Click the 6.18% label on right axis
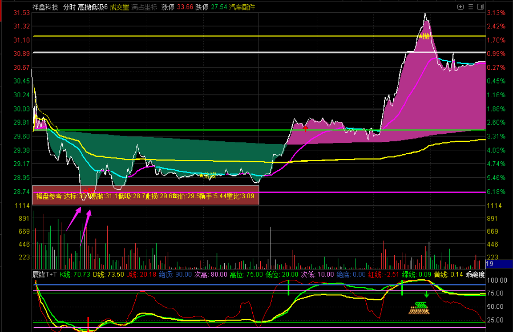Image resolution: width=513 pixels, height=332 pixels. pyautogui.click(x=496, y=192)
